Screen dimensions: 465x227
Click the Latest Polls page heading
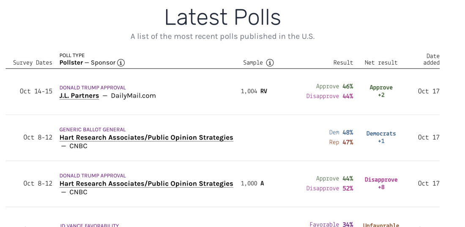222,17
